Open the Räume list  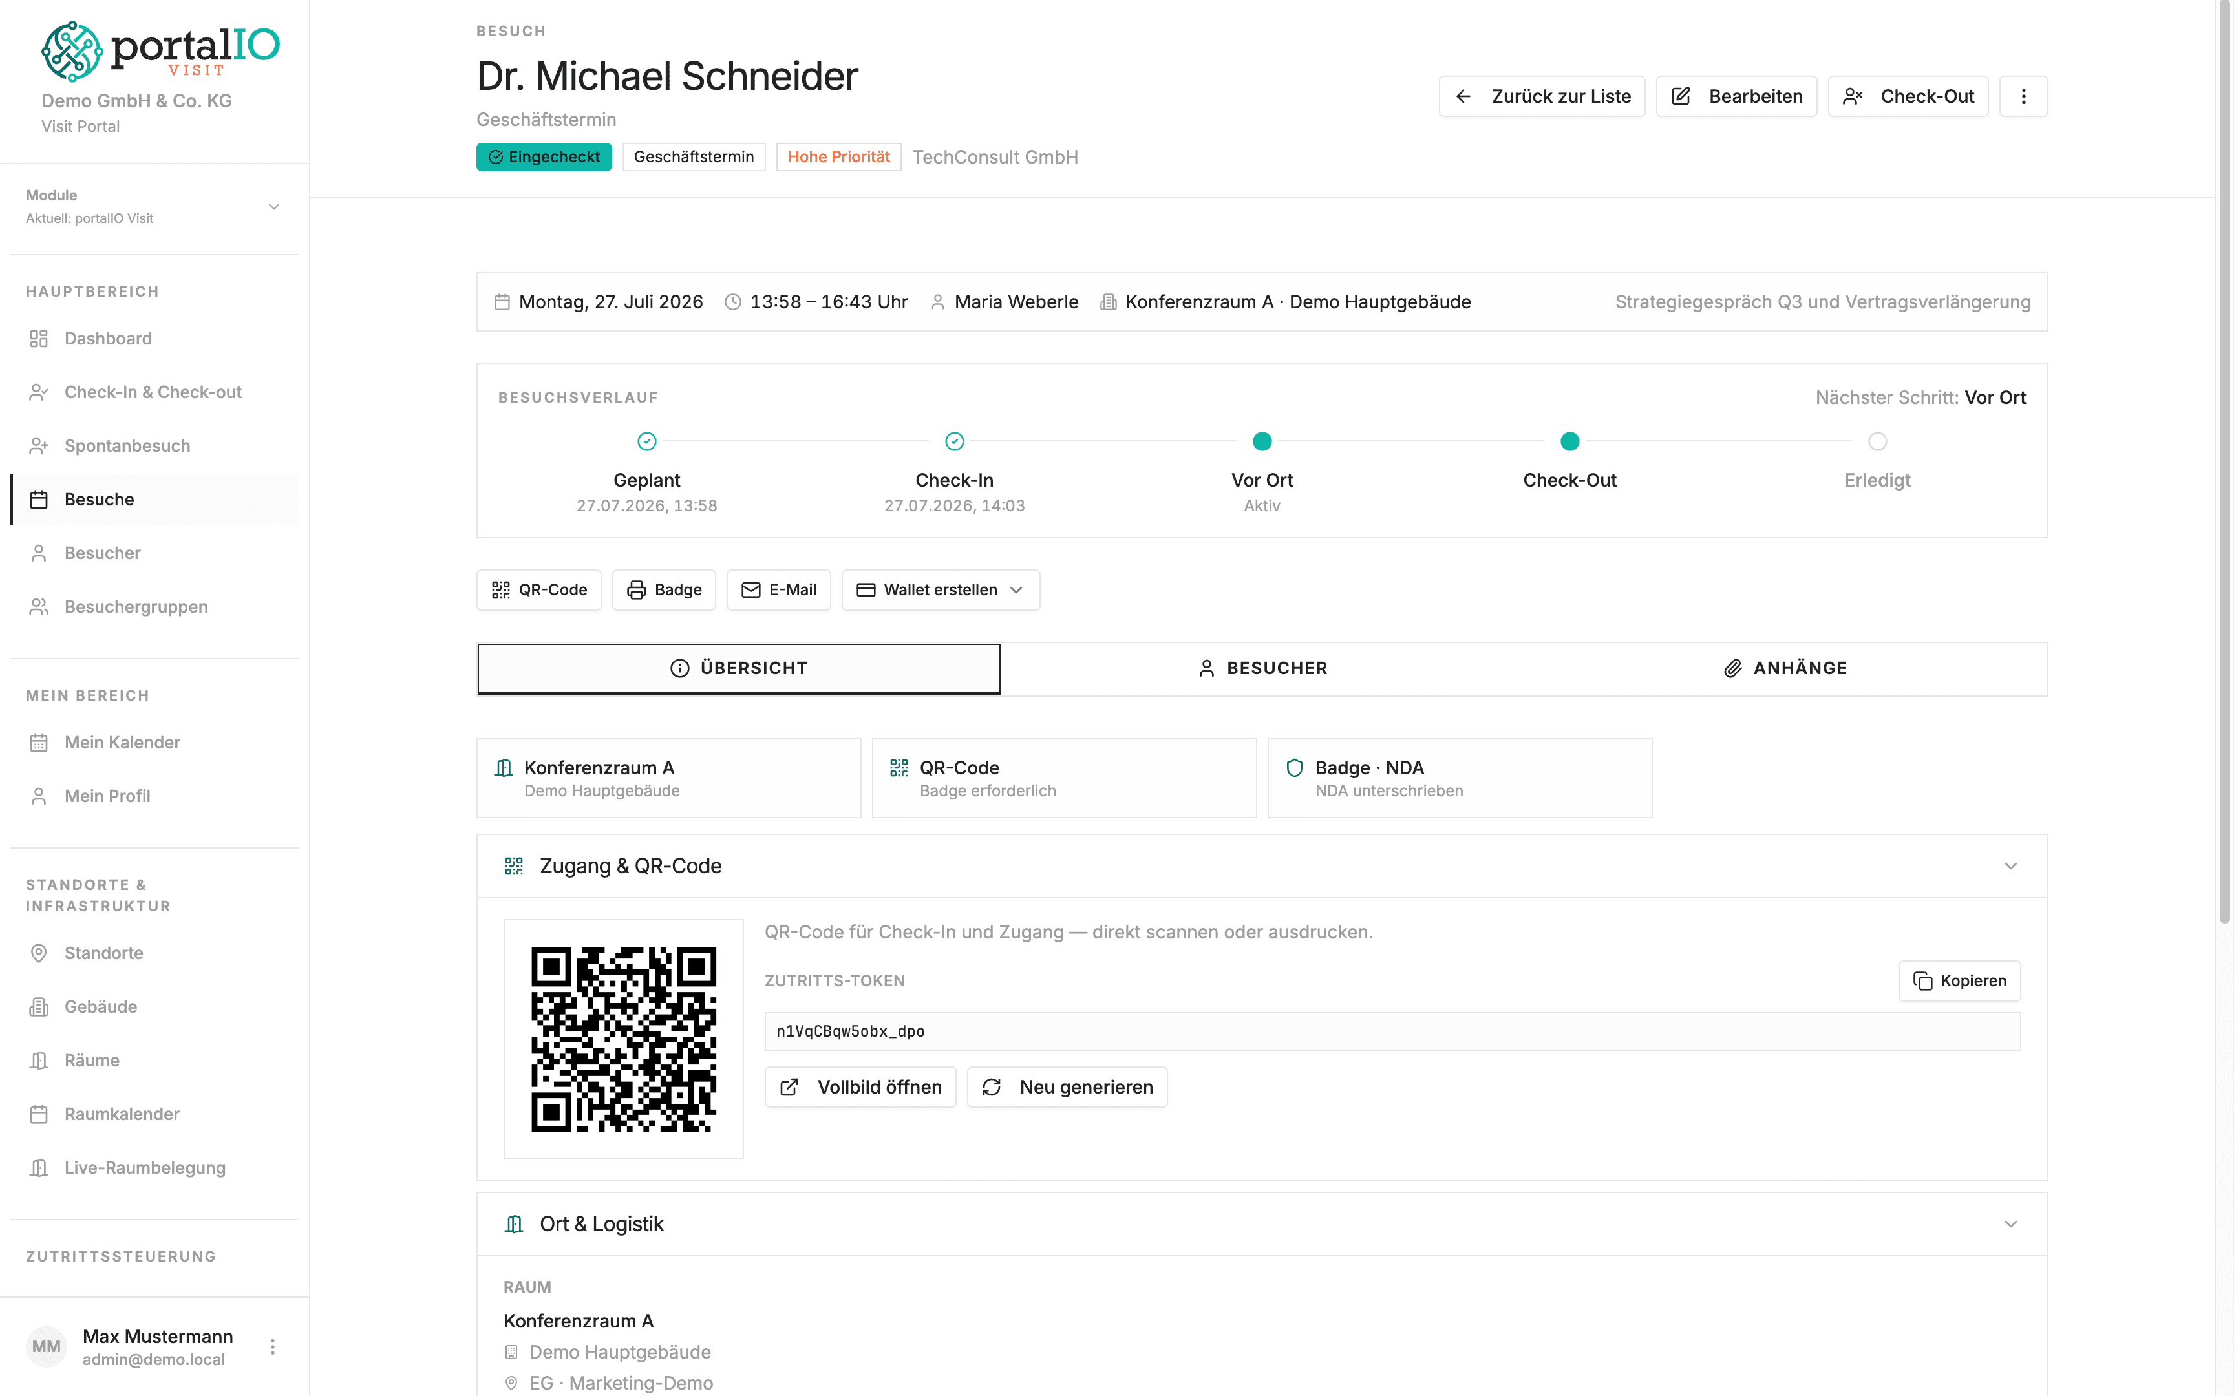pyautogui.click(x=154, y=1060)
